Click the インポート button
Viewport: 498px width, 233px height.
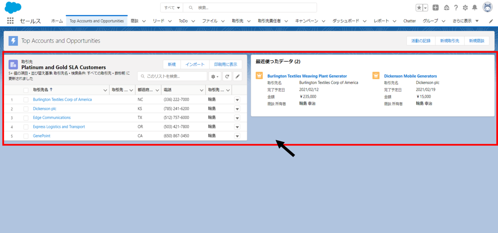pos(195,64)
